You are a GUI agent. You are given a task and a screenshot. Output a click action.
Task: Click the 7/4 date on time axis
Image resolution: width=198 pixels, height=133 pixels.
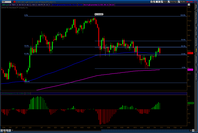[155, 128]
